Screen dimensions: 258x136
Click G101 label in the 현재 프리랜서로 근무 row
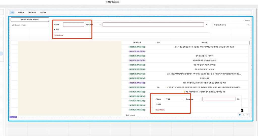[137, 83]
